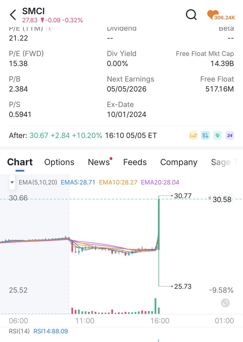Tap the P/E (TTM) value 21.22
Screen dimensions: 243x342
[18, 38]
